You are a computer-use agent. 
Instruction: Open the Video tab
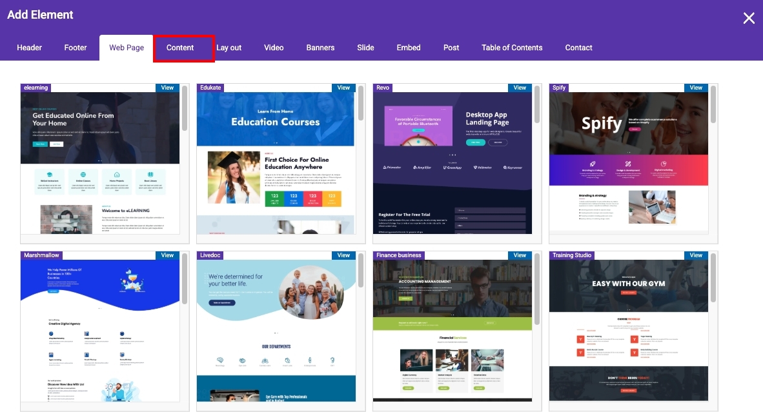tap(274, 48)
